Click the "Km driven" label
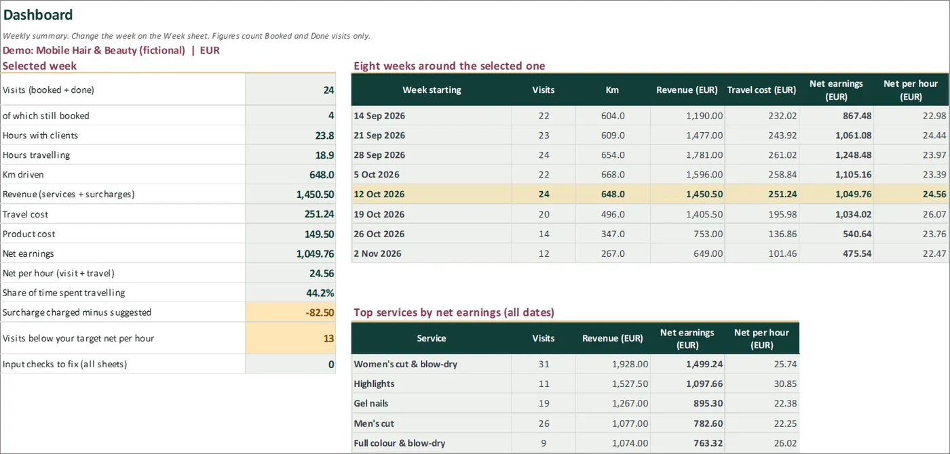This screenshot has height=454, width=950. coord(24,175)
